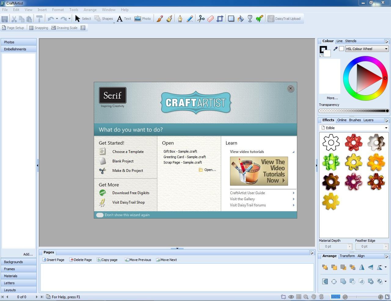Open the redo history dropdown arrow
Viewport: 391px width, 301px height.
coord(69,19)
